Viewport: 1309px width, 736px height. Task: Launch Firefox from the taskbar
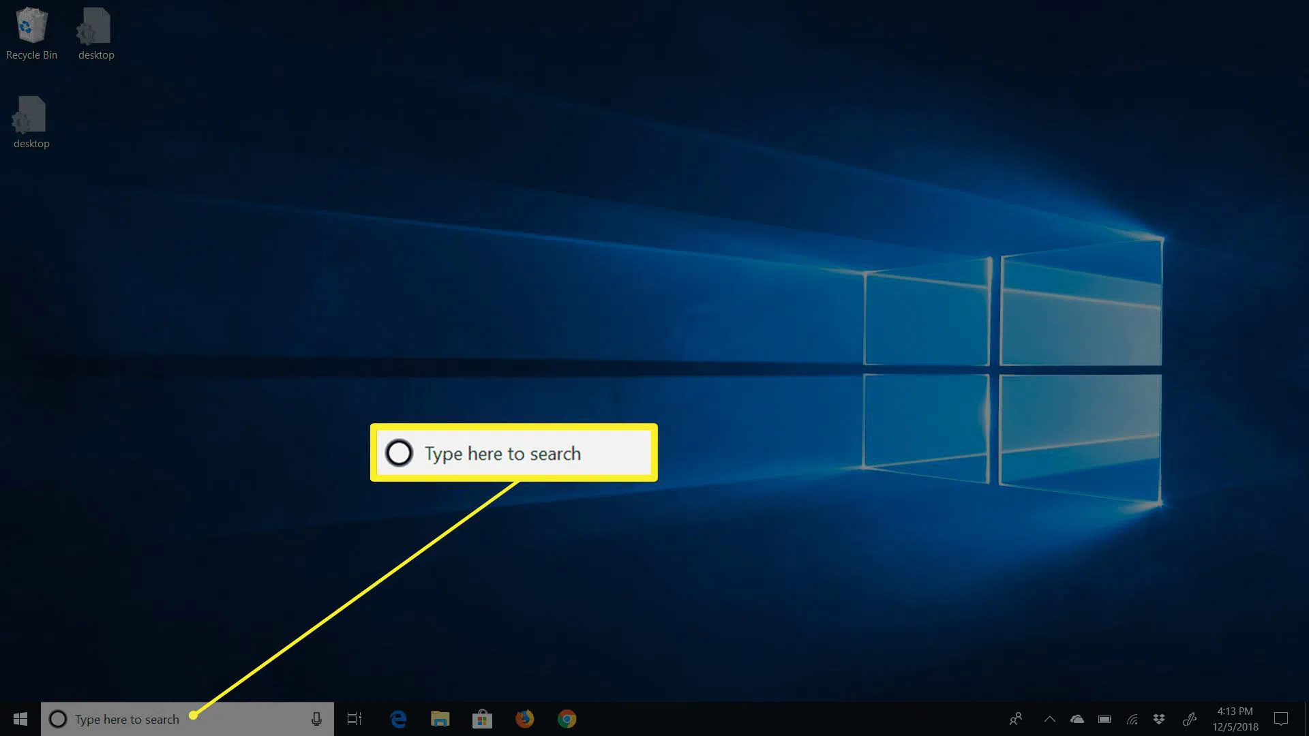(x=524, y=719)
